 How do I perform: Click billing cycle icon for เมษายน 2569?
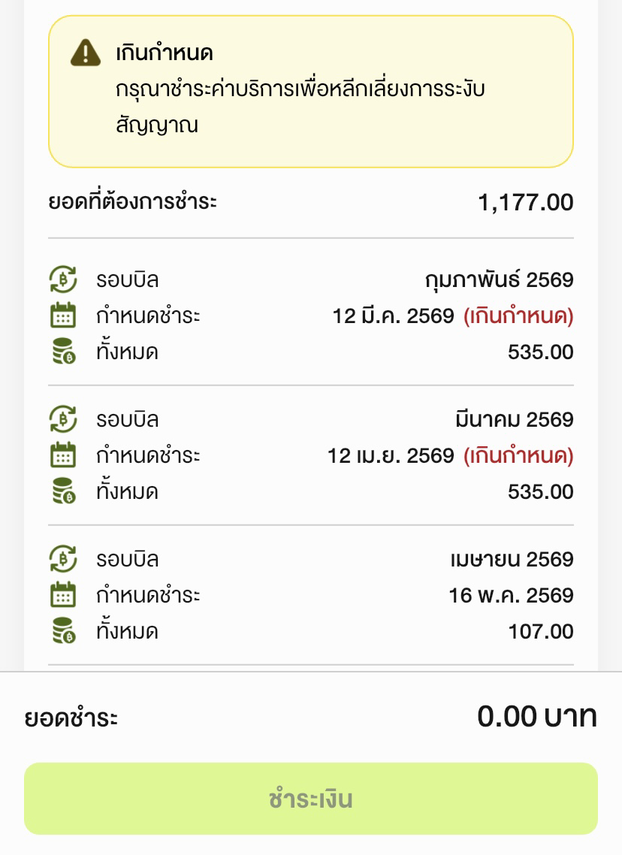63,559
